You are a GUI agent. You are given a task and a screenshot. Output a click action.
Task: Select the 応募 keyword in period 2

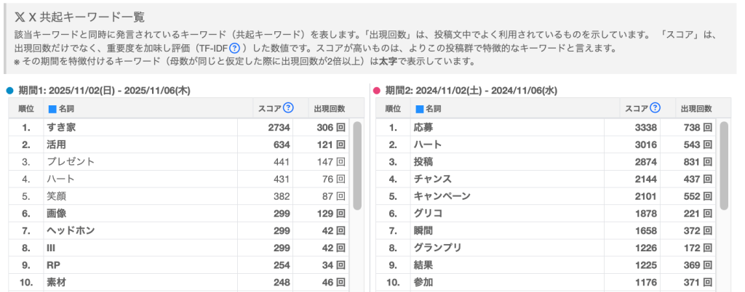tap(423, 127)
